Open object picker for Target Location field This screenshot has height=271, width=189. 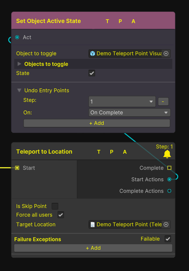[166, 225]
